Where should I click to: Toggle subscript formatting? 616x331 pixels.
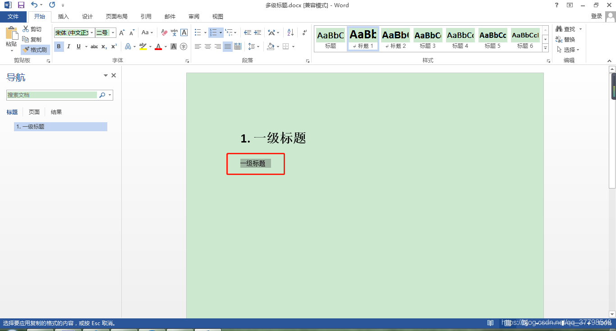(x=104, y=46)
